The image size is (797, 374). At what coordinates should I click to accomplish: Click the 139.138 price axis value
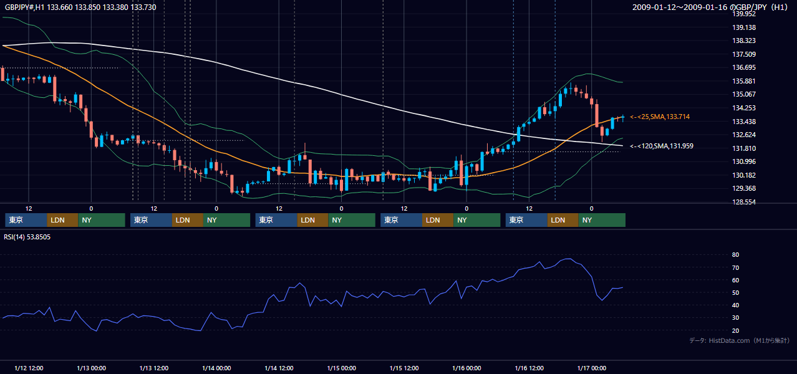coord(743,27)
